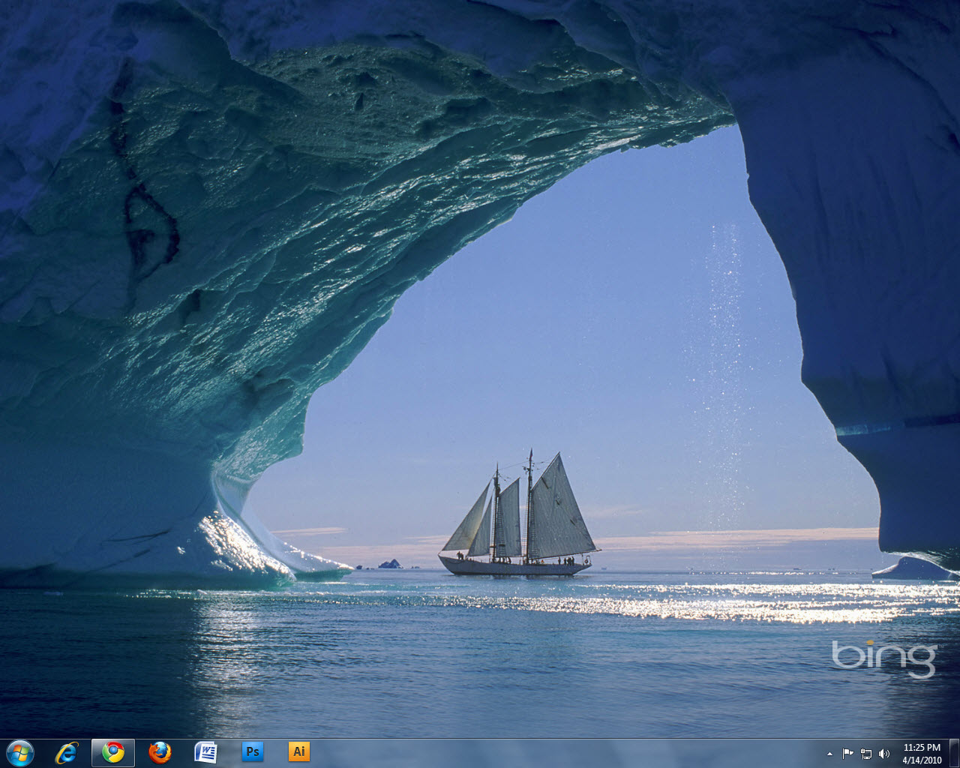Open the volume slider via the speaker icon
960x768 pixels.
883,754
